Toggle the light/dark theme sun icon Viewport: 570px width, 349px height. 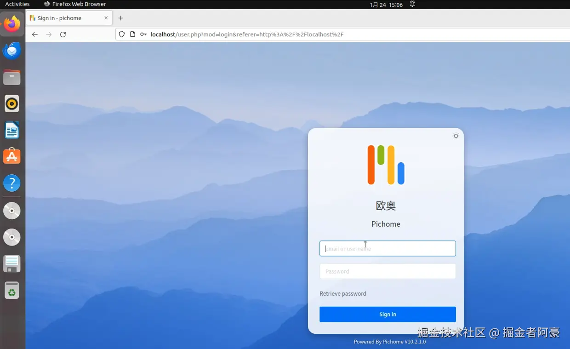(456, 136)
